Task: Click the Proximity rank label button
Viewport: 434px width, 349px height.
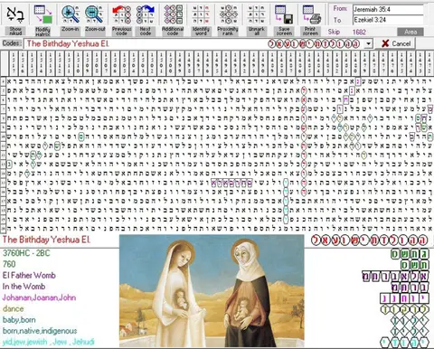Action: 228,32
